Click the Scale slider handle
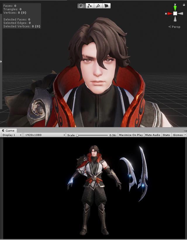Viewport: 187px width, 240px height. pos(77,135)
